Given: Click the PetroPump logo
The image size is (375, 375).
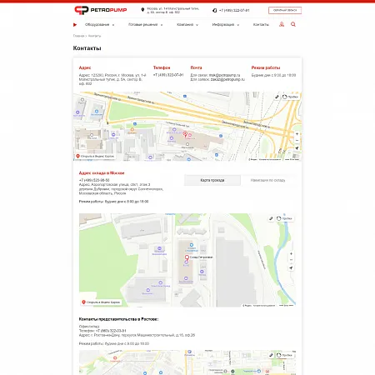Looking at the screenshot, I should [101, 10].
